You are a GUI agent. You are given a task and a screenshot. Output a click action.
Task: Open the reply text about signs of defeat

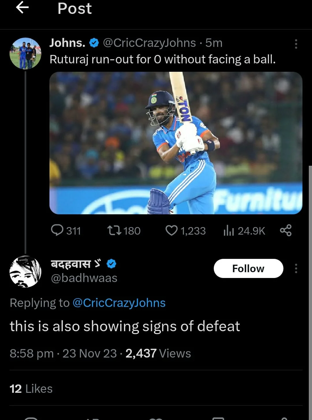click(125, 326)
